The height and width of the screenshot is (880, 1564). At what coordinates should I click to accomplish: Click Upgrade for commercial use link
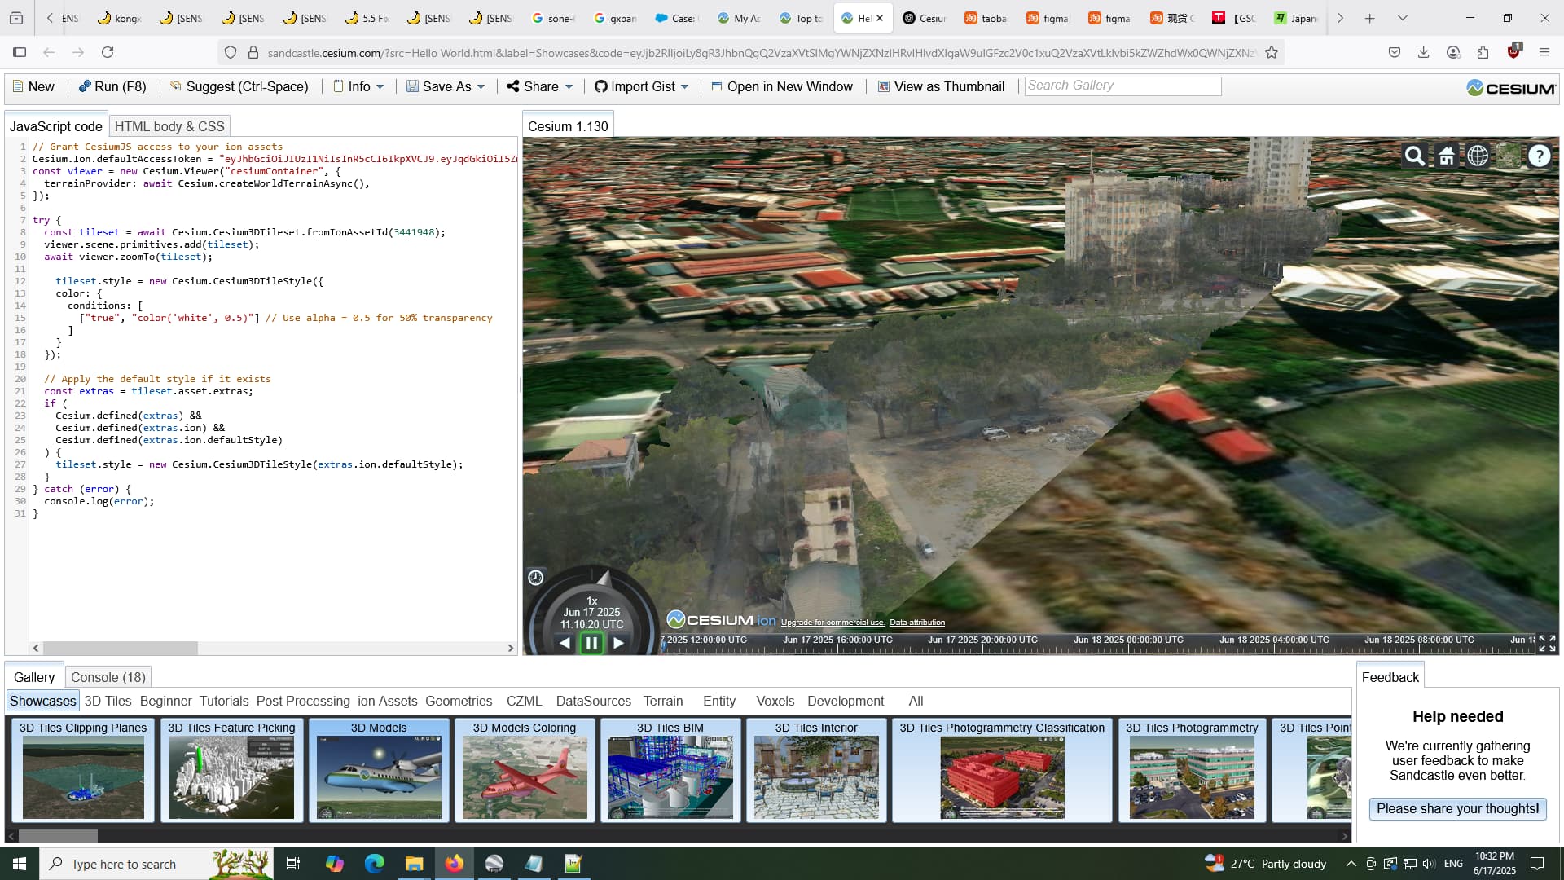pyautogui.click(x=833, y=623)
